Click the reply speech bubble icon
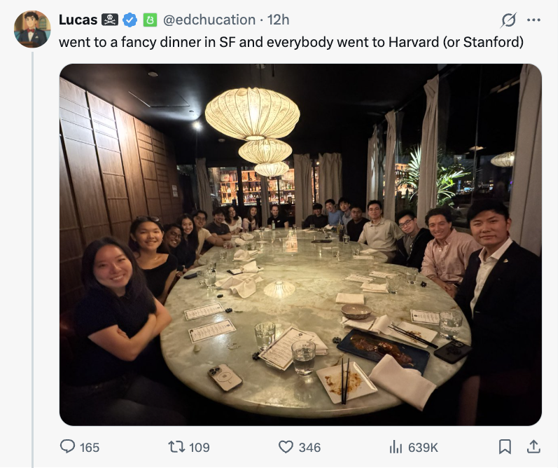 [x=68, y=446]
